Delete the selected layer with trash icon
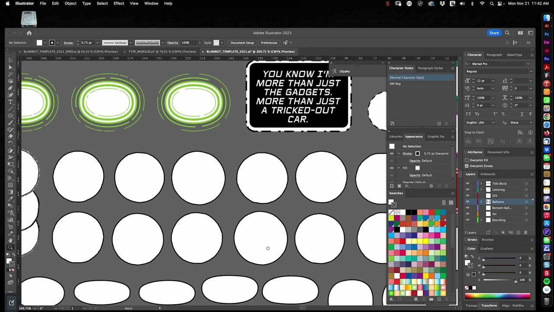Image resolution: width=554 pixels, height=312 pixels. coord(525,233)
